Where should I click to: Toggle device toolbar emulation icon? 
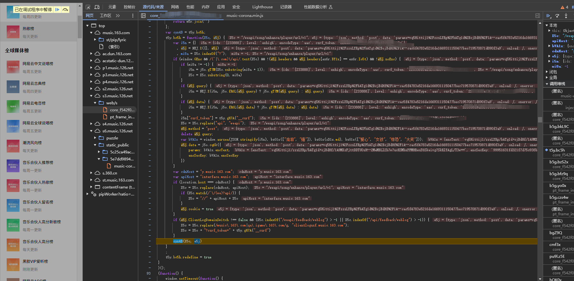(x=97, y=7)
